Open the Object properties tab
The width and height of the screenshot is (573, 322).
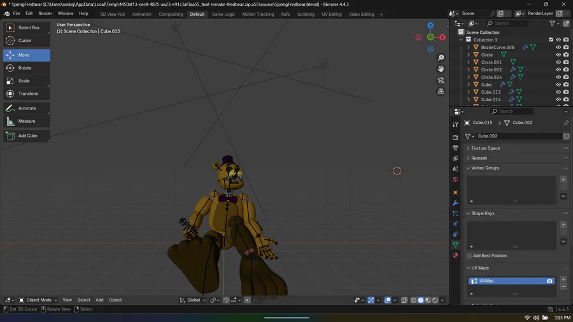pos(455,192)
